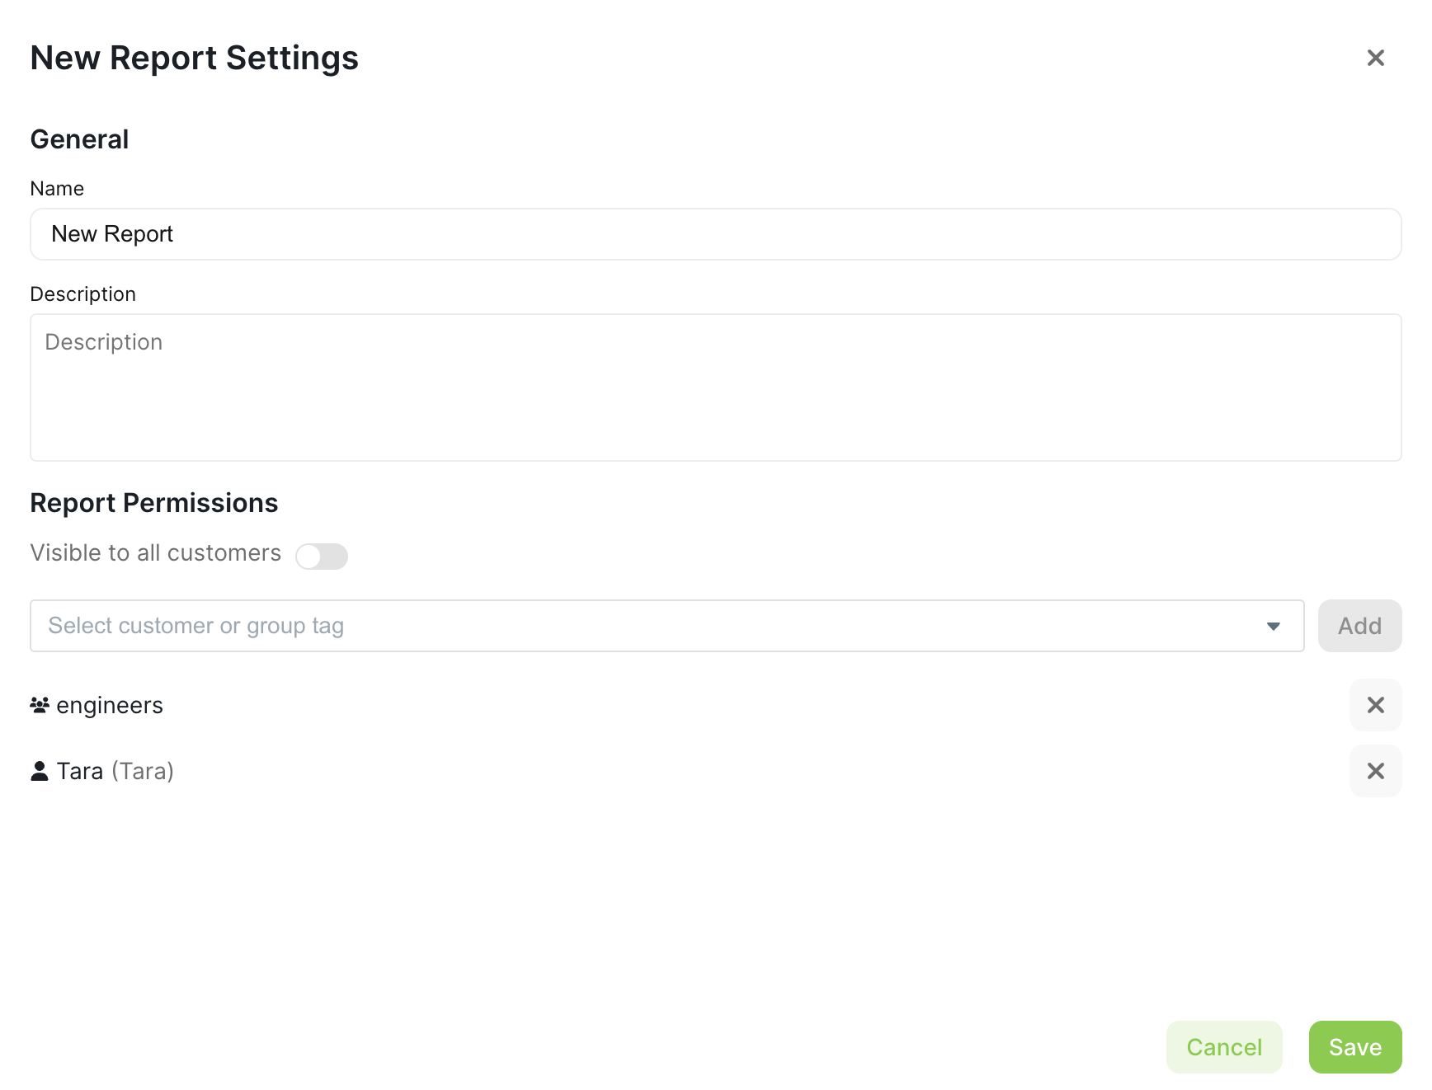The width and height of the screenshot is (1432, 1090).
Task: Close the New Report Settings dialog
Action: (1375, 58)
